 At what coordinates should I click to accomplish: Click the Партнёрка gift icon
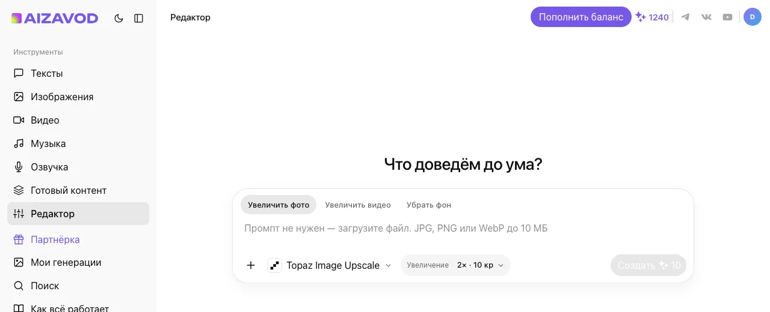pyautogui.click(x=19, y=239)
